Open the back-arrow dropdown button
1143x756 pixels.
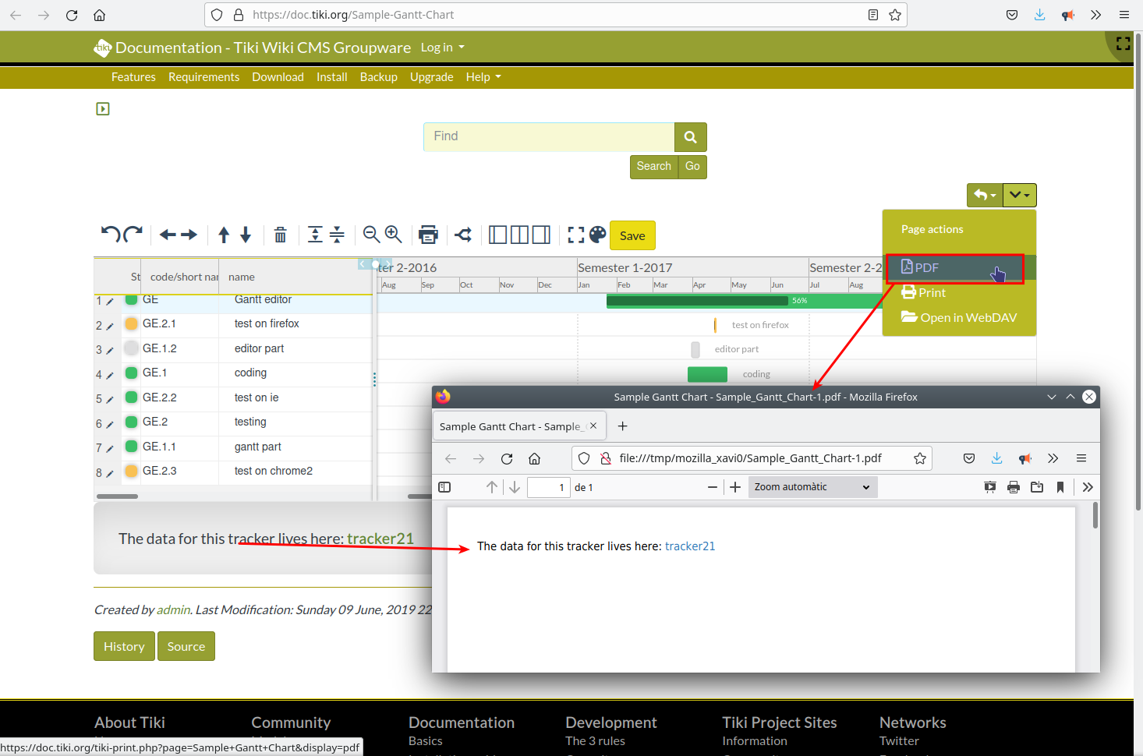coord(985,195)
